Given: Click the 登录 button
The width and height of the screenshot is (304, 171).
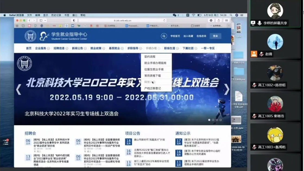Looking at the screenshot, I should [216, 36].
